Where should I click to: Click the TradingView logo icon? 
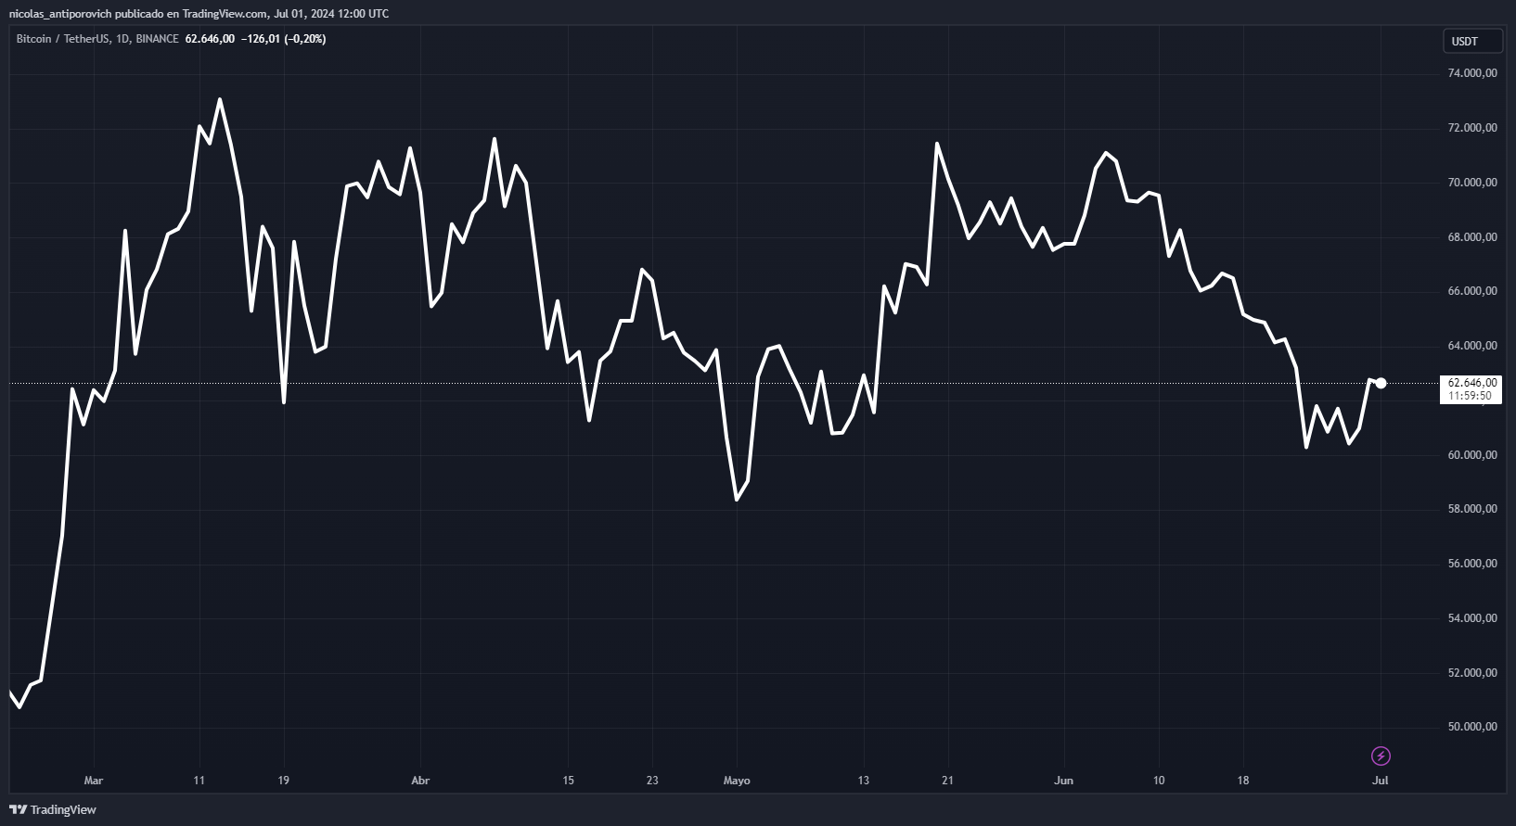pyautogui.click(x=18, y=809)
